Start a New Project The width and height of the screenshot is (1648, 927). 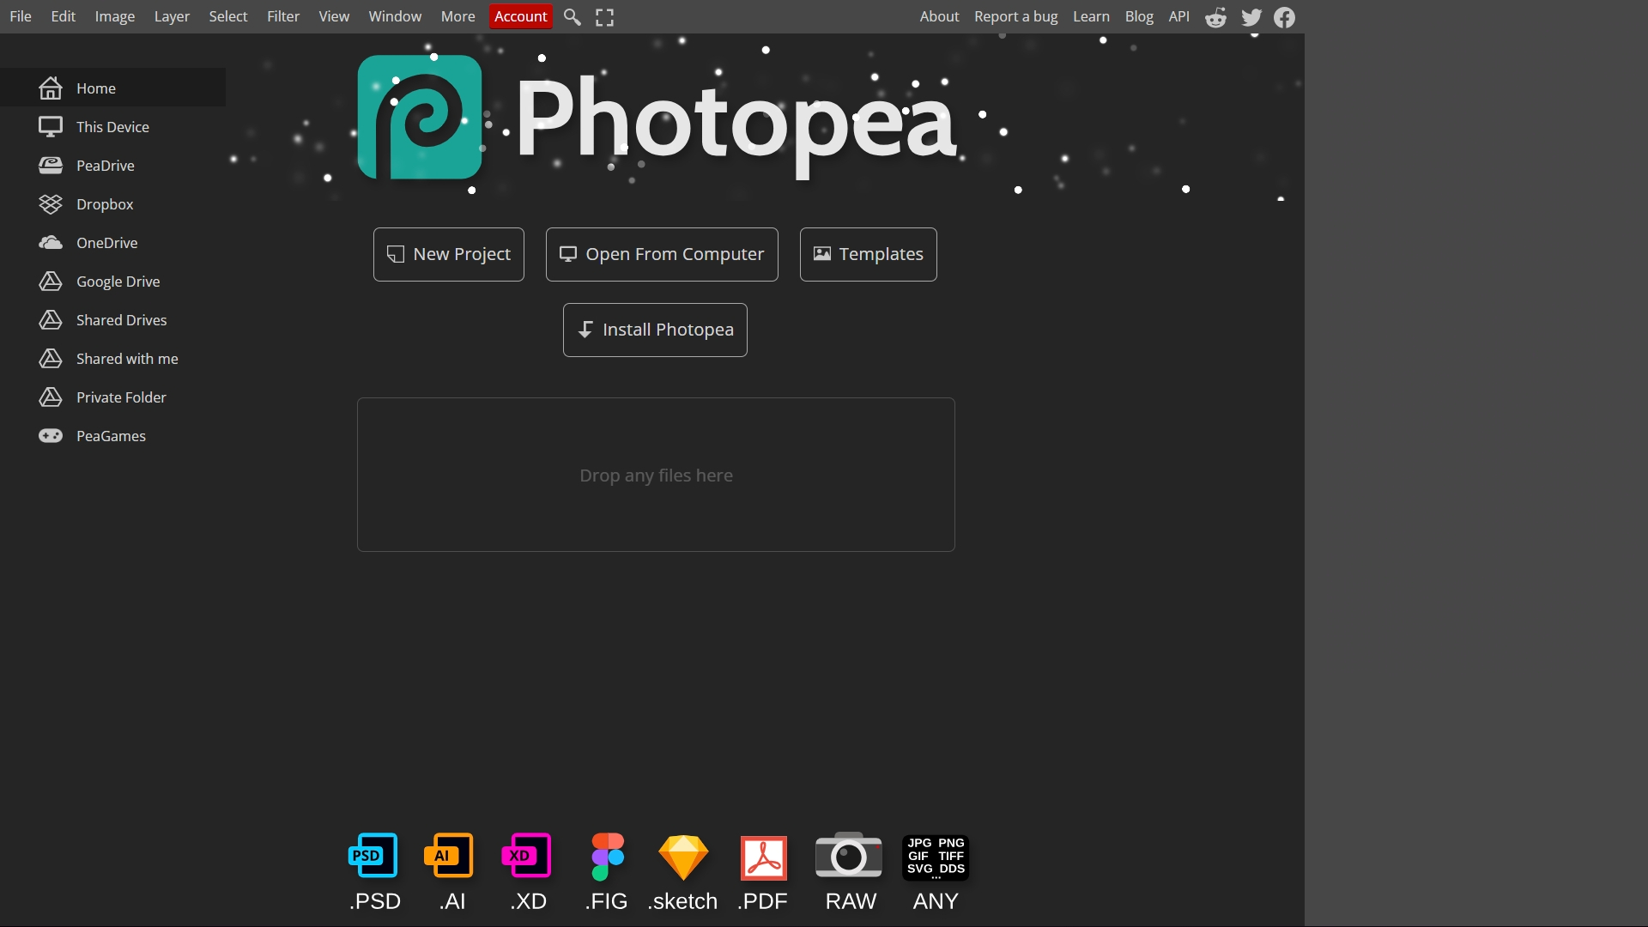click(448, 254)
